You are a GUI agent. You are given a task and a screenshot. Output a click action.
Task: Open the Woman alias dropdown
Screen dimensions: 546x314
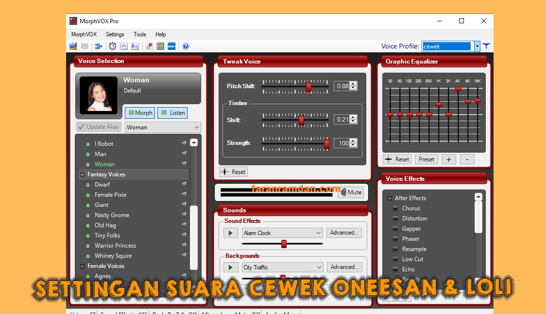pyautogui.click(x=196, y=127)
